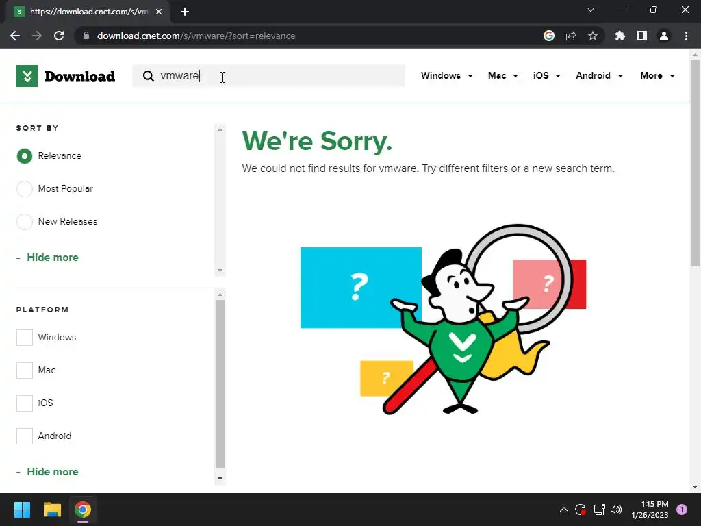Click Chrome icon in taskbar

[x=83, y=510]
